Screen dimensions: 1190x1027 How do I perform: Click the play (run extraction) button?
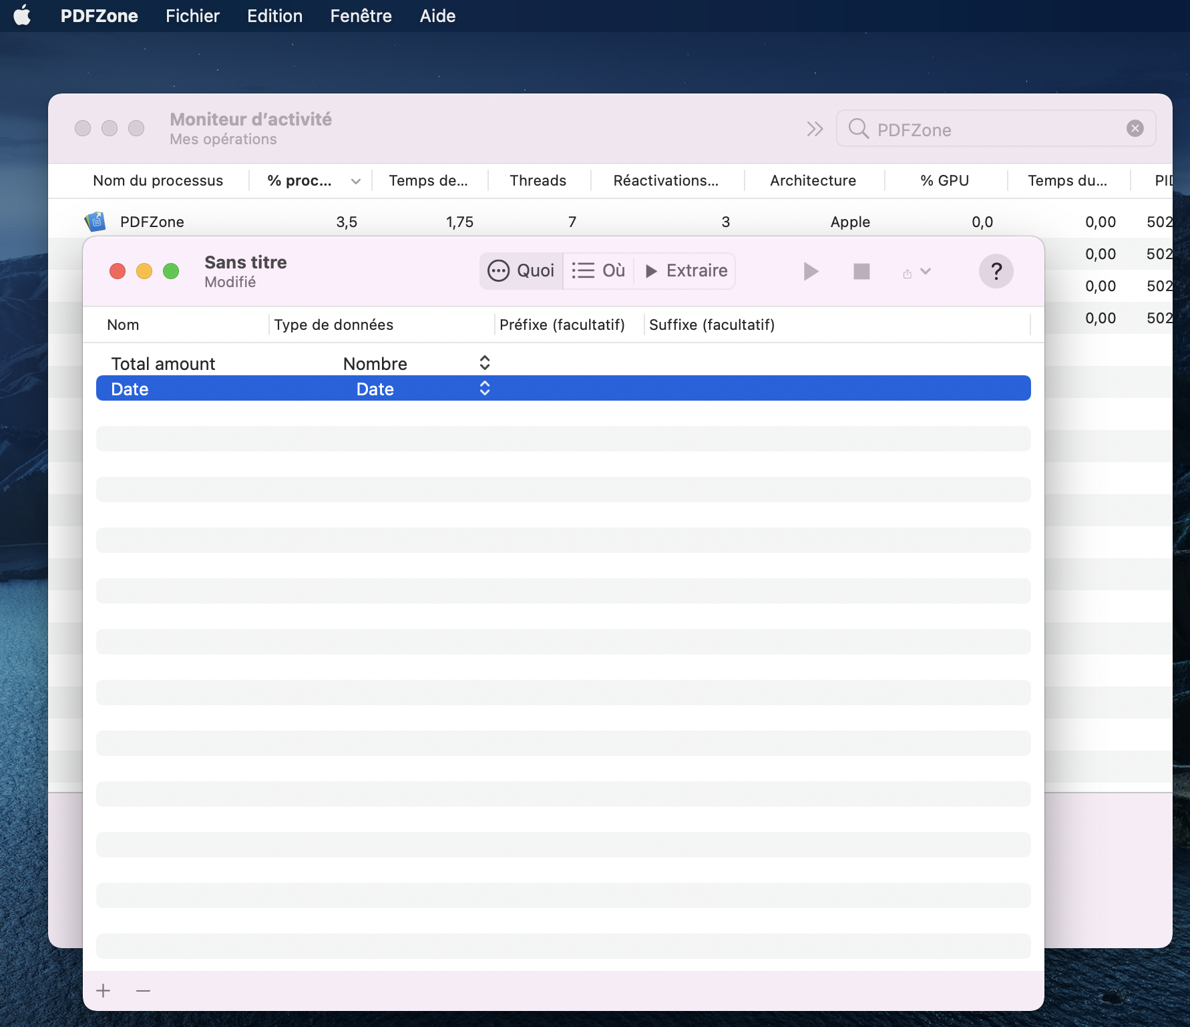(x=811, y=271)
